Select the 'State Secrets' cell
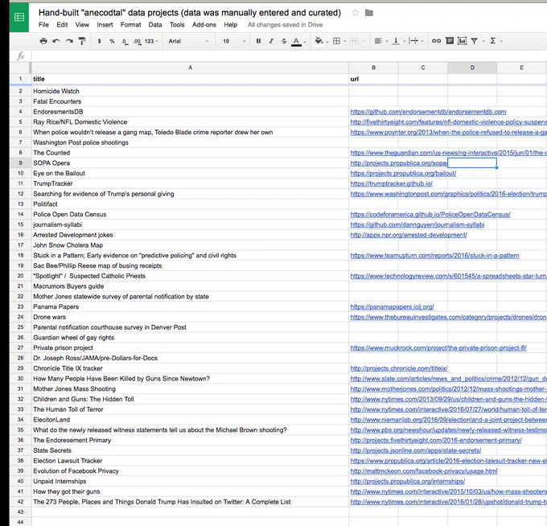 [x=190, y=450]
